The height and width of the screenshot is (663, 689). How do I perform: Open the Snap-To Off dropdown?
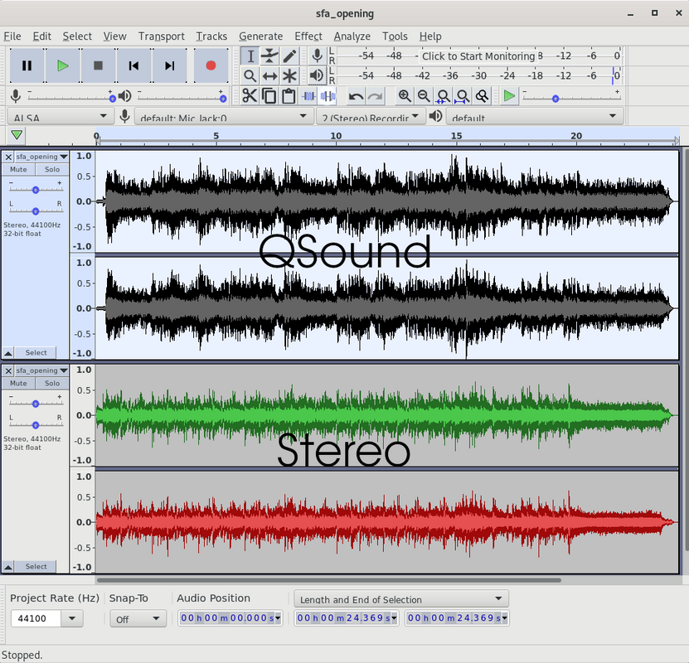pyautogui.click(x=138, y=618)
